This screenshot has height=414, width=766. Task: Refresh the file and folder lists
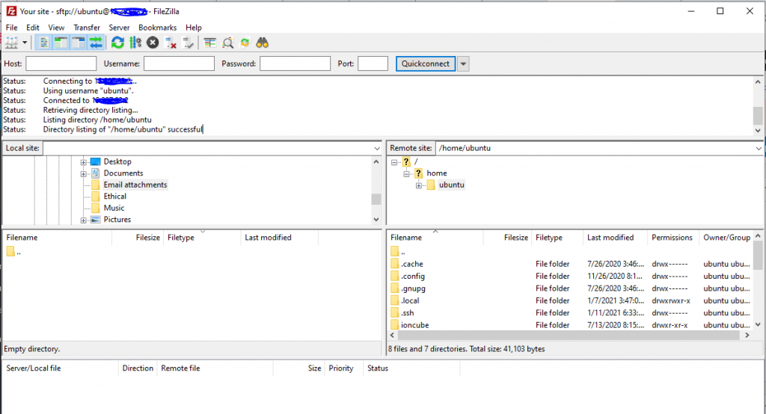[x=117, y=43]
